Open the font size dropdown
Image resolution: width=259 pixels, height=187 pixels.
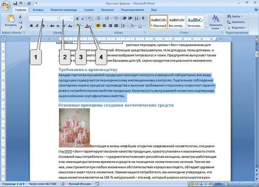(72, 18)
